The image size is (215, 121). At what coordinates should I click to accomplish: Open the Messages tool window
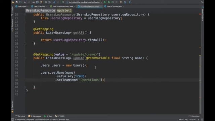click(35, 116)
